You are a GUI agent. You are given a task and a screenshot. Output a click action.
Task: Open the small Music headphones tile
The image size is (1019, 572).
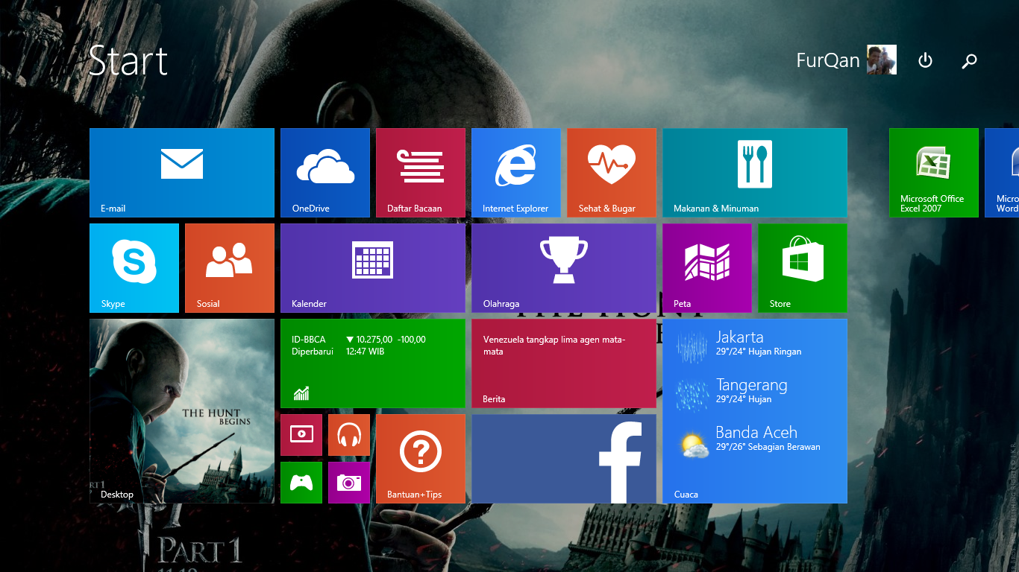pyautogui.click(x=349, y=435)
